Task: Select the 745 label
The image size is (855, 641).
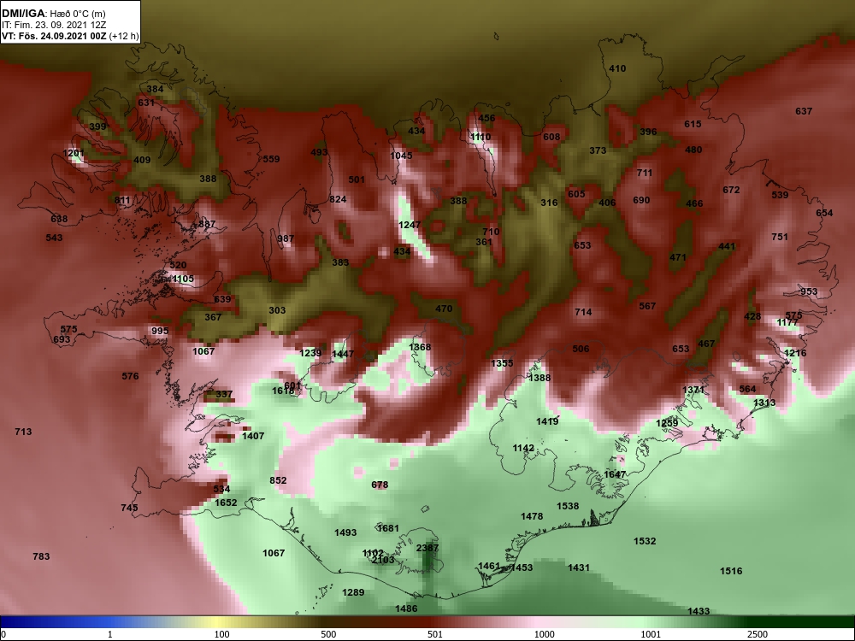Action: (129, 508)
